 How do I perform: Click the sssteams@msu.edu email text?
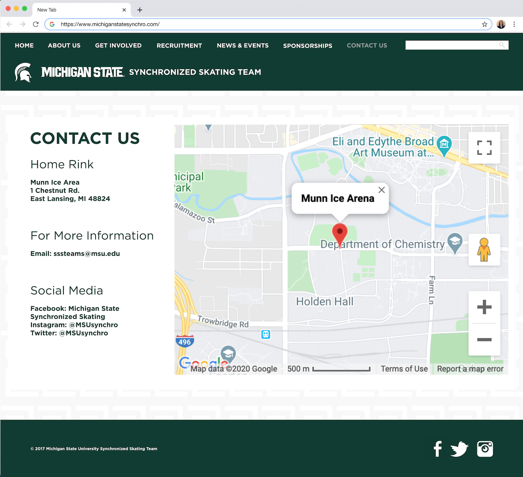point(87,253)
